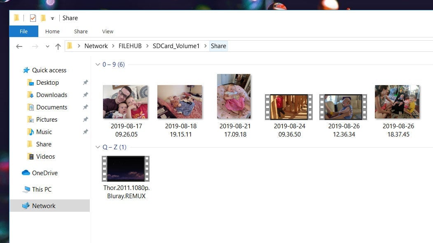Click the file name Thor.2011.1080p.Bluray.REMUX
Viewport: 433px width, 243px height.
point(126,192)
